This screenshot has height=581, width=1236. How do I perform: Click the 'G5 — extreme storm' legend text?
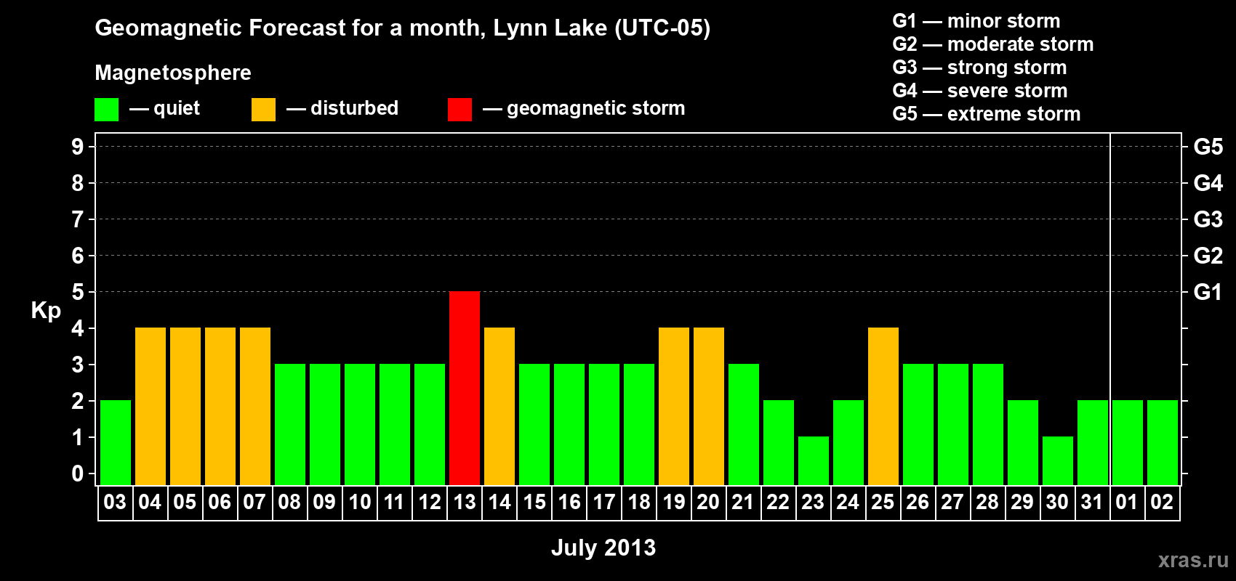coord(987,114)
